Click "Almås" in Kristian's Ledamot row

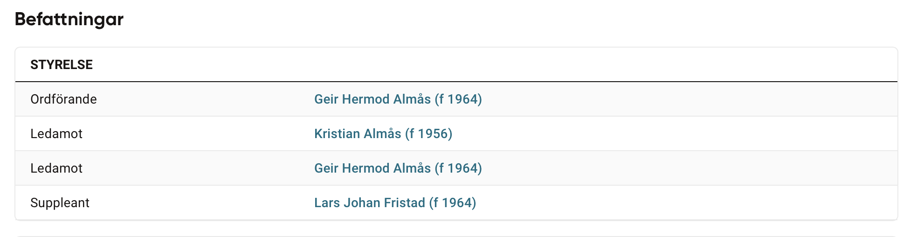(x=382, y=134)
